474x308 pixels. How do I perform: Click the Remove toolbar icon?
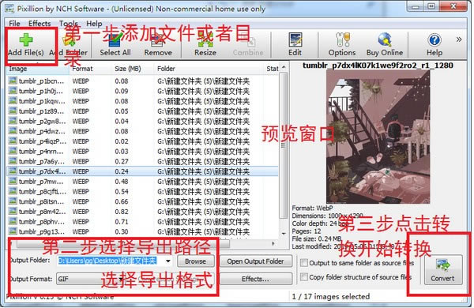point(158,40)
